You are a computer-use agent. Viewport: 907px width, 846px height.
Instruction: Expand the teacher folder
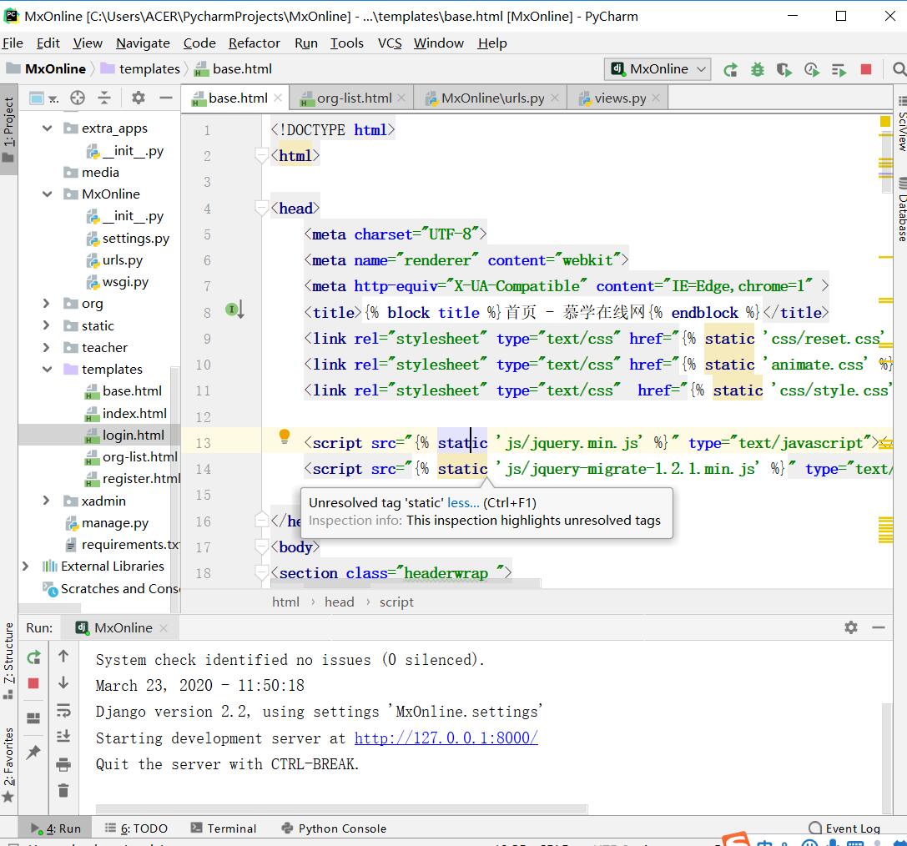[x=46, y=348]
